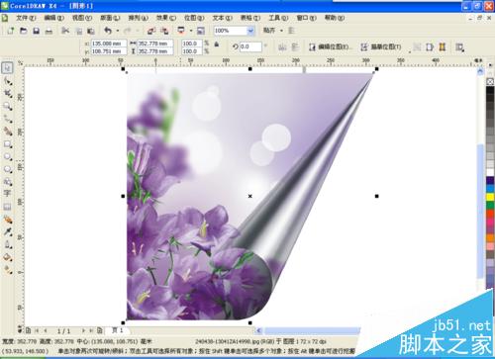Select the Eyedropper tool
The height and width of the screenshot is (359, 495).
click(x=8, y=231)
